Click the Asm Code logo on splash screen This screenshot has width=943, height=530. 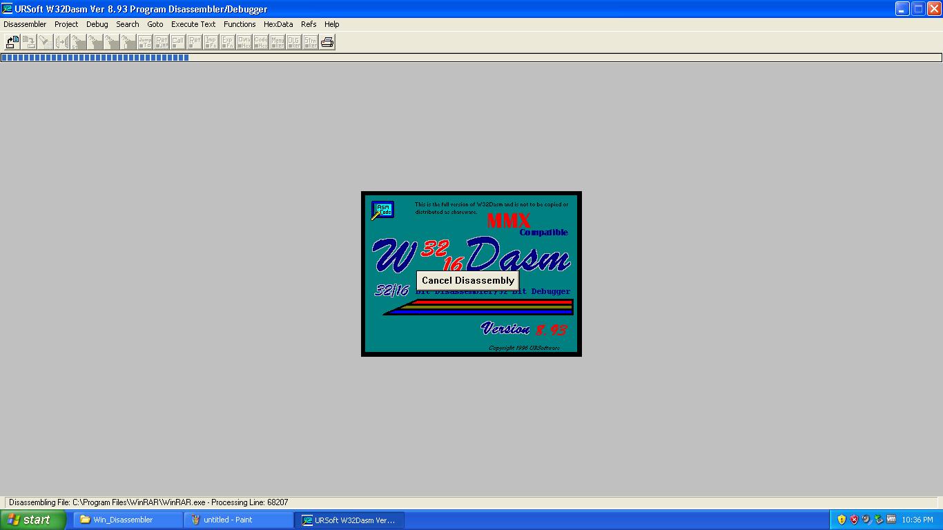(382, 210)
